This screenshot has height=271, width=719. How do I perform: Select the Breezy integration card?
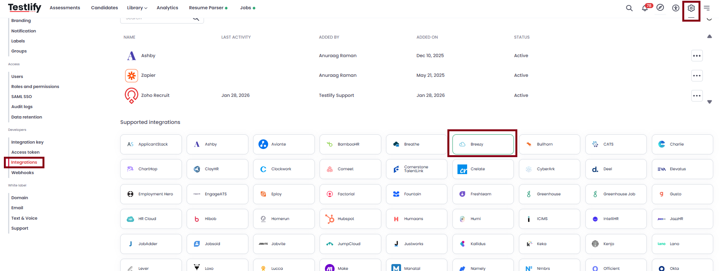tap(483, 144)
